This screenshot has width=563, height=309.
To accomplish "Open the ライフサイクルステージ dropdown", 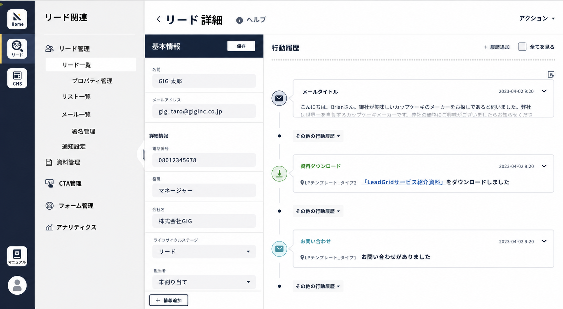I will [204, 251].
